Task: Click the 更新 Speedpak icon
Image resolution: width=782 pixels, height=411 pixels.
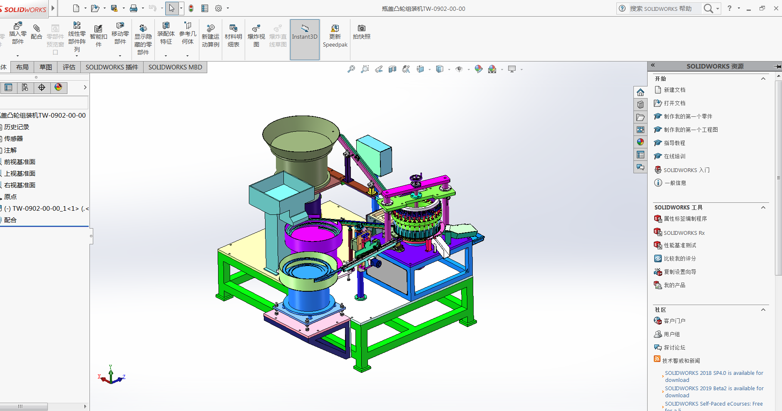Action: (335, 36)
